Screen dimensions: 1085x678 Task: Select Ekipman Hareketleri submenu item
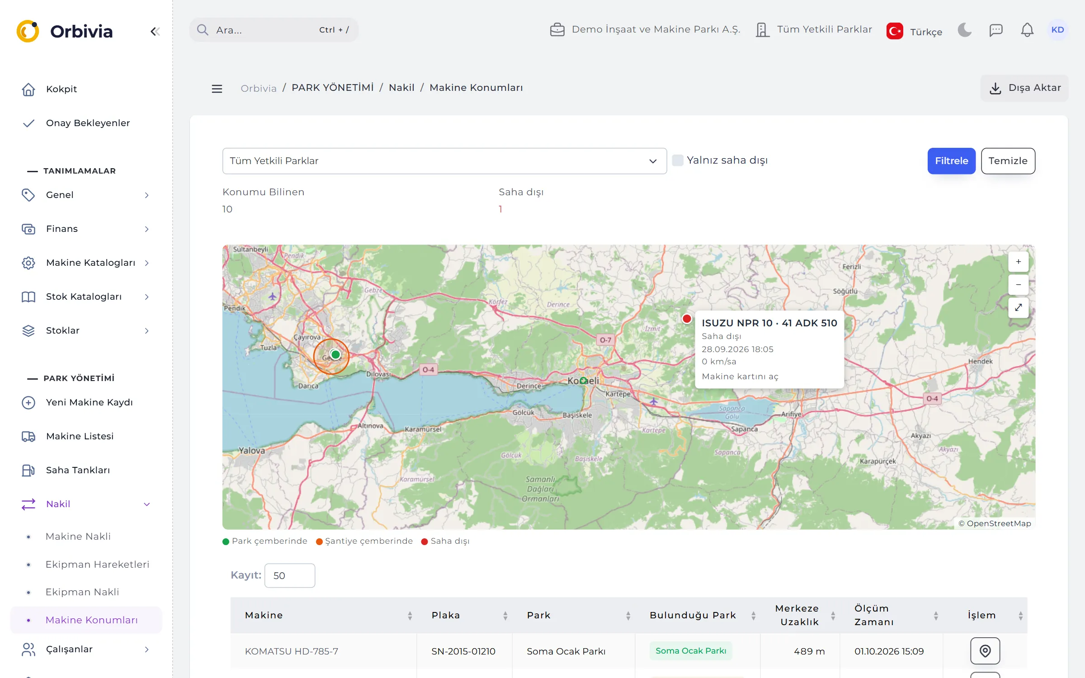coord(97,565)
